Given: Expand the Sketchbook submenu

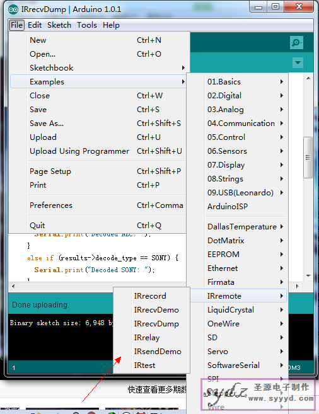Looking at the screenshot, I should 98,68.
